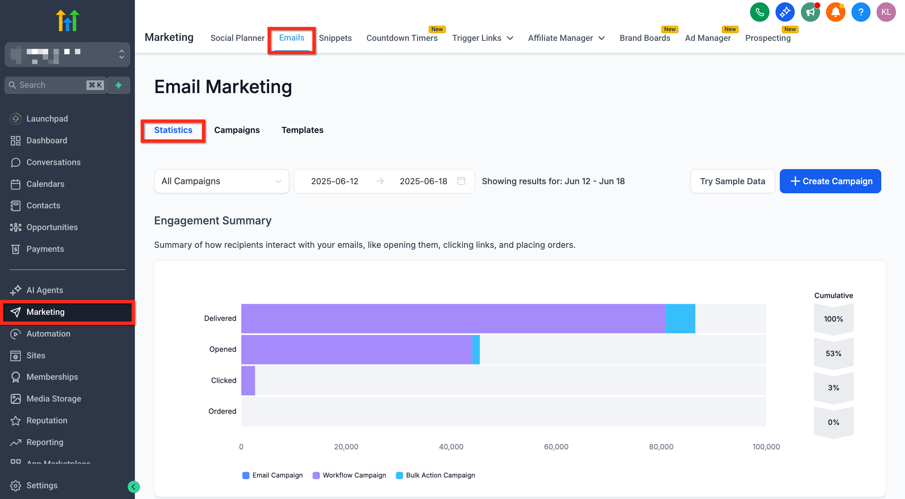Toggle Email Campaign legend series
The width and height of the screenshot is (905, 499).
[x=273, y=475]
